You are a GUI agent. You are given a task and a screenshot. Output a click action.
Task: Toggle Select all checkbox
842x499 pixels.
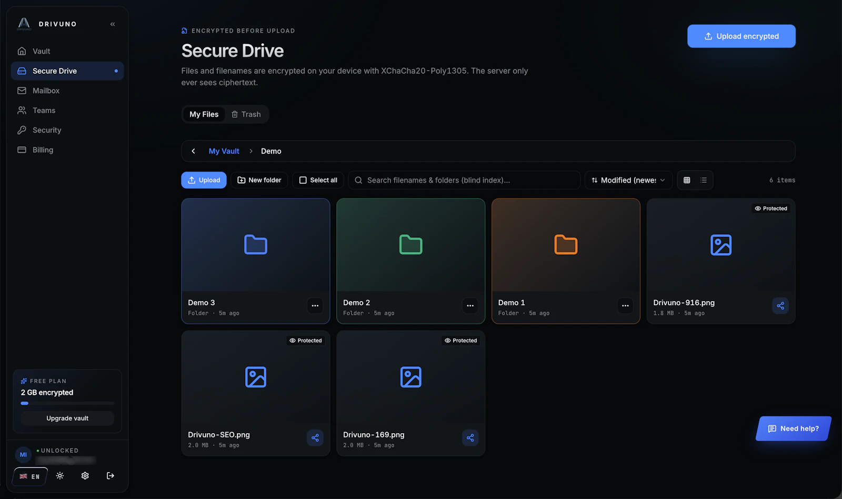[x=318, y=180]
